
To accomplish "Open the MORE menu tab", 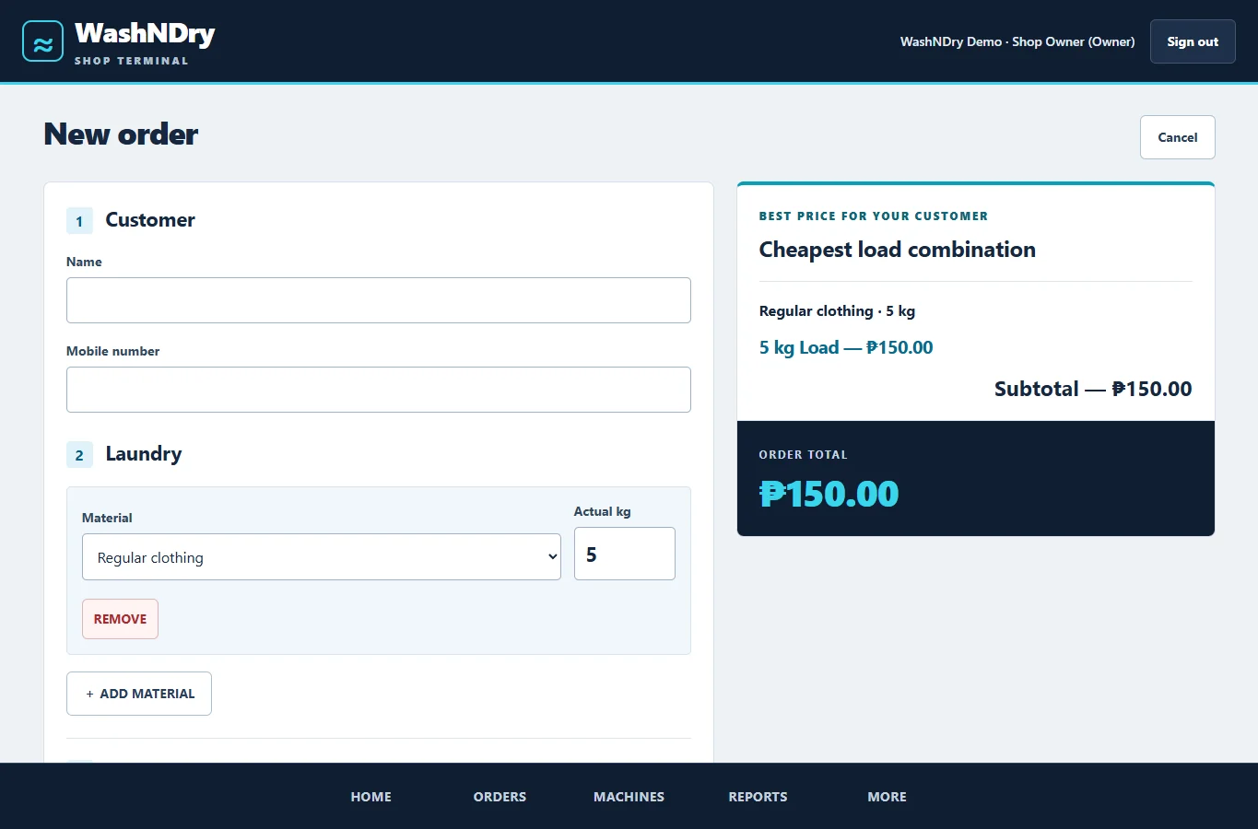I will click(887, 797).
